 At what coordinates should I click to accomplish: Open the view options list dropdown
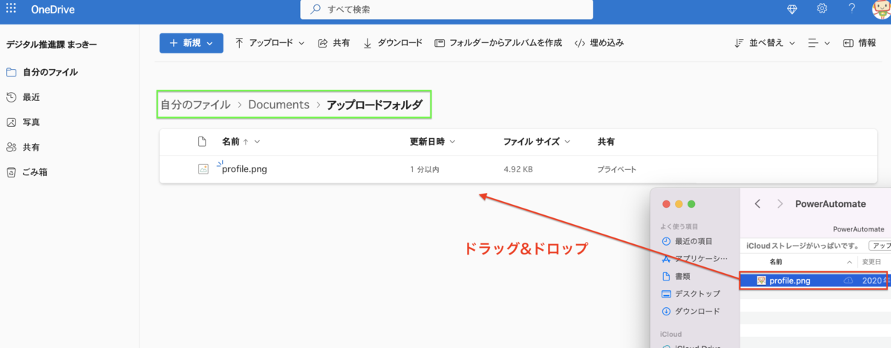(x=819, y=43)
